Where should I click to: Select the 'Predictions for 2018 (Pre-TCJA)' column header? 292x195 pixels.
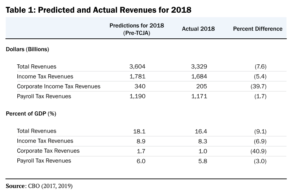click(x=136, y=29)
